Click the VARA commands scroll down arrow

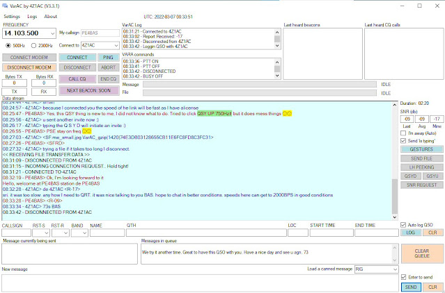[x=277, y=76]
